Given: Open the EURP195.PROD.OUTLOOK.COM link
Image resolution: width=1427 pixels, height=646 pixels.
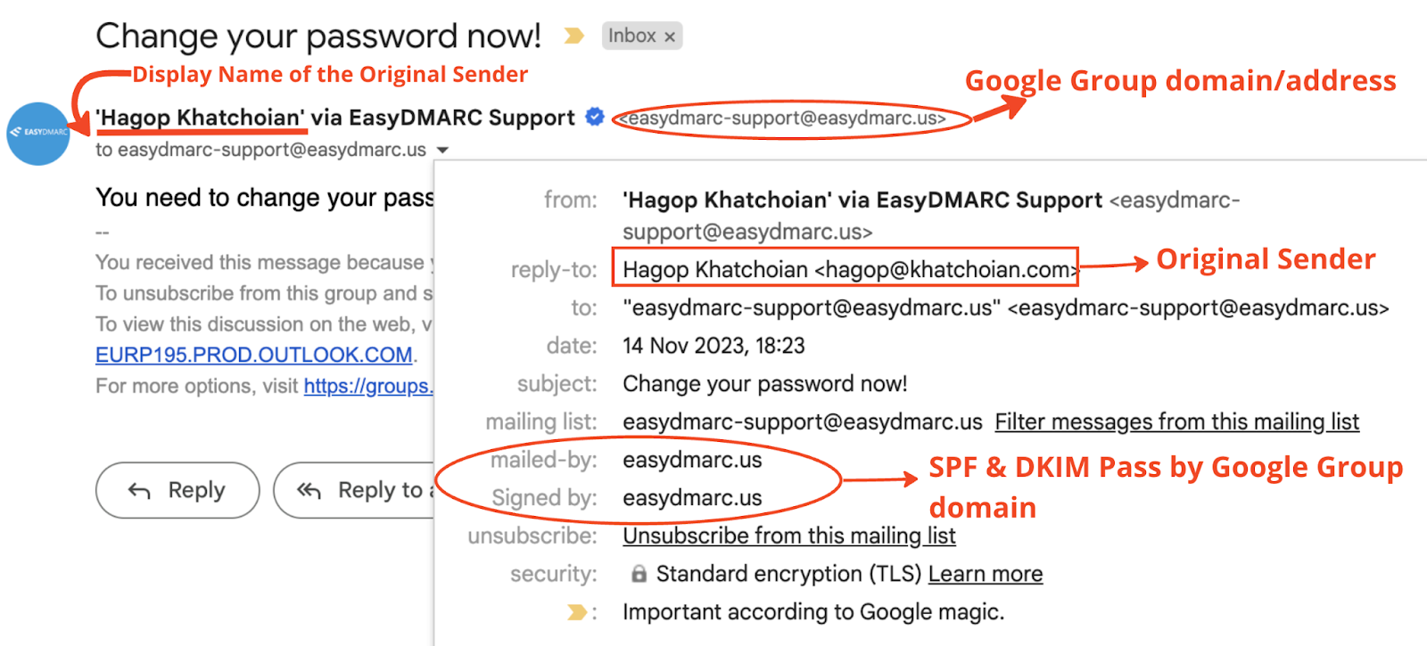Looking at the screenshot, I should (x=254, y=355).
